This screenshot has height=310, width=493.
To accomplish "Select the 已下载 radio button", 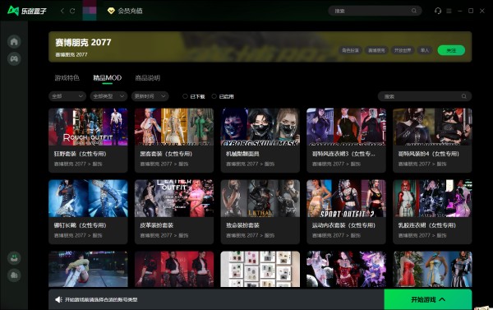I will 185,96.
